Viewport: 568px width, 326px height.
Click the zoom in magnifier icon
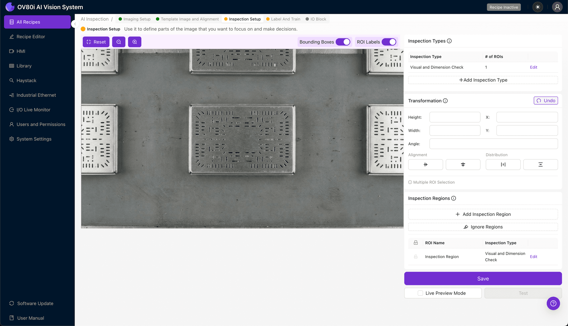[135, 42]
